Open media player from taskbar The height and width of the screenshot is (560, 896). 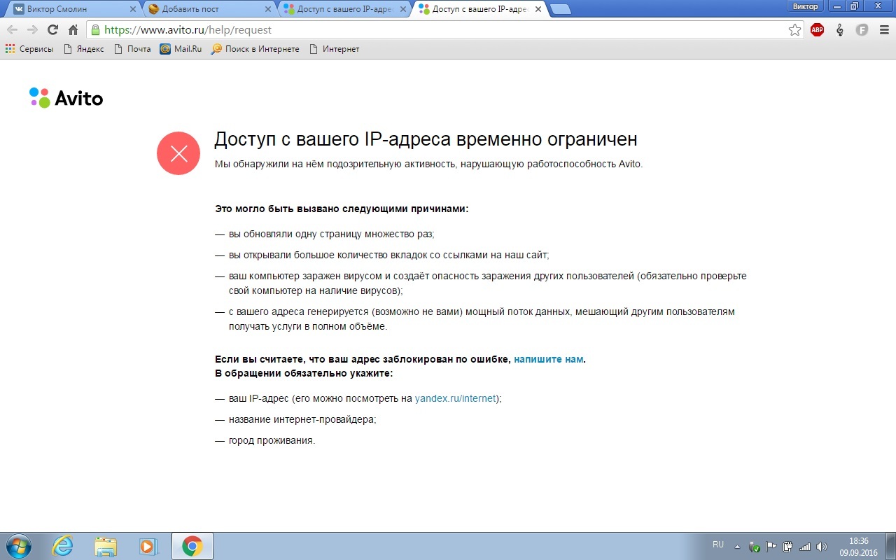coord(148,546)
